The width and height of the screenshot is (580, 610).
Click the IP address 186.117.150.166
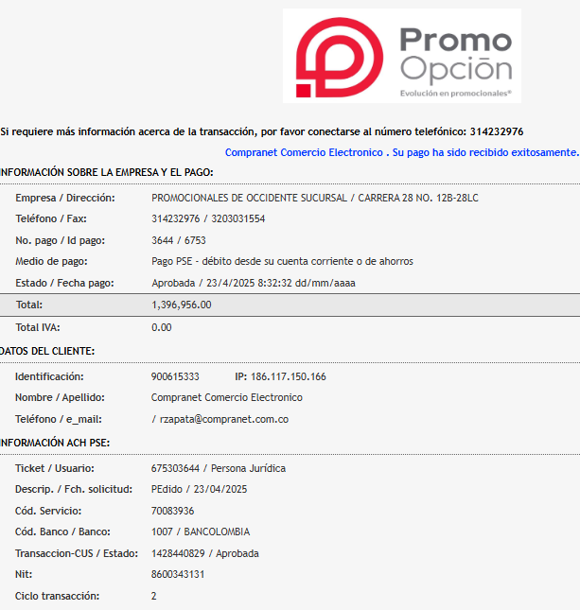(288, 376)
